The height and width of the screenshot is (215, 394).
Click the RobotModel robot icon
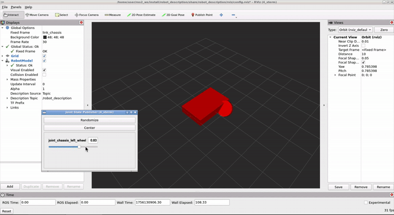coord(7,61)
